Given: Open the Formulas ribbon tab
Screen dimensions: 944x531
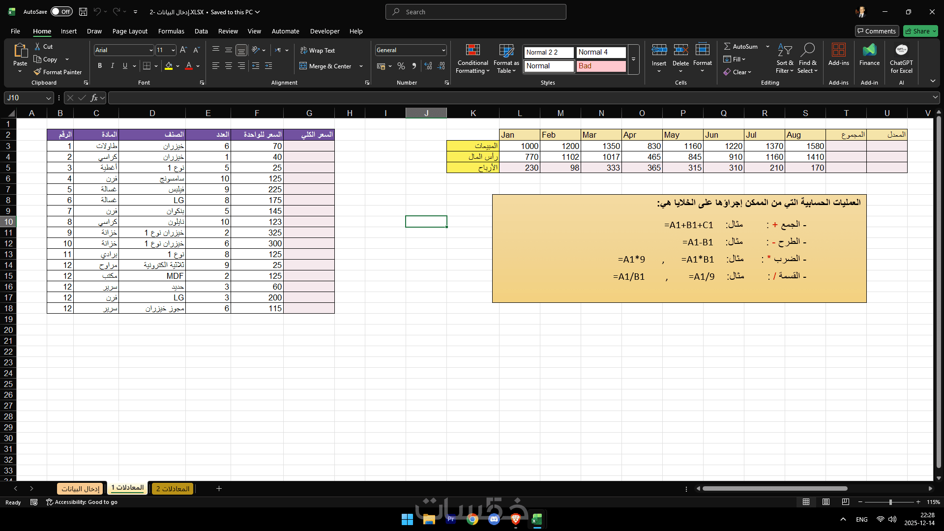Looking at the screenshot, I should click(171, 31).
